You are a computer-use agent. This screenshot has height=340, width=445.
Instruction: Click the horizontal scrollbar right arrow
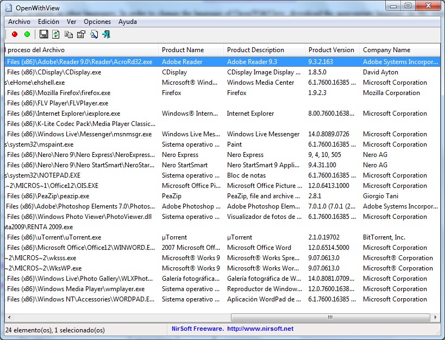coord(435,317)
